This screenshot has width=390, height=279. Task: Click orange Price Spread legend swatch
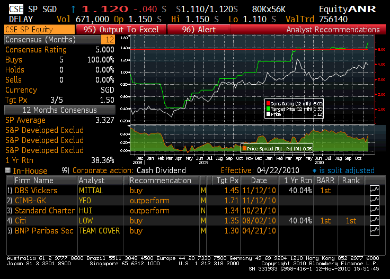pos(244,148)
